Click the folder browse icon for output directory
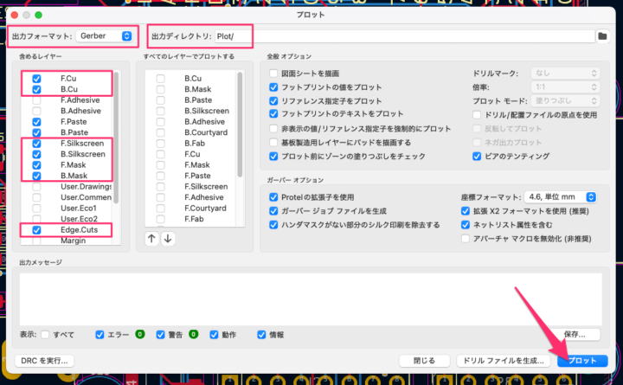The height and width of the screenshot is (385, 623). (x=603, y=36)
